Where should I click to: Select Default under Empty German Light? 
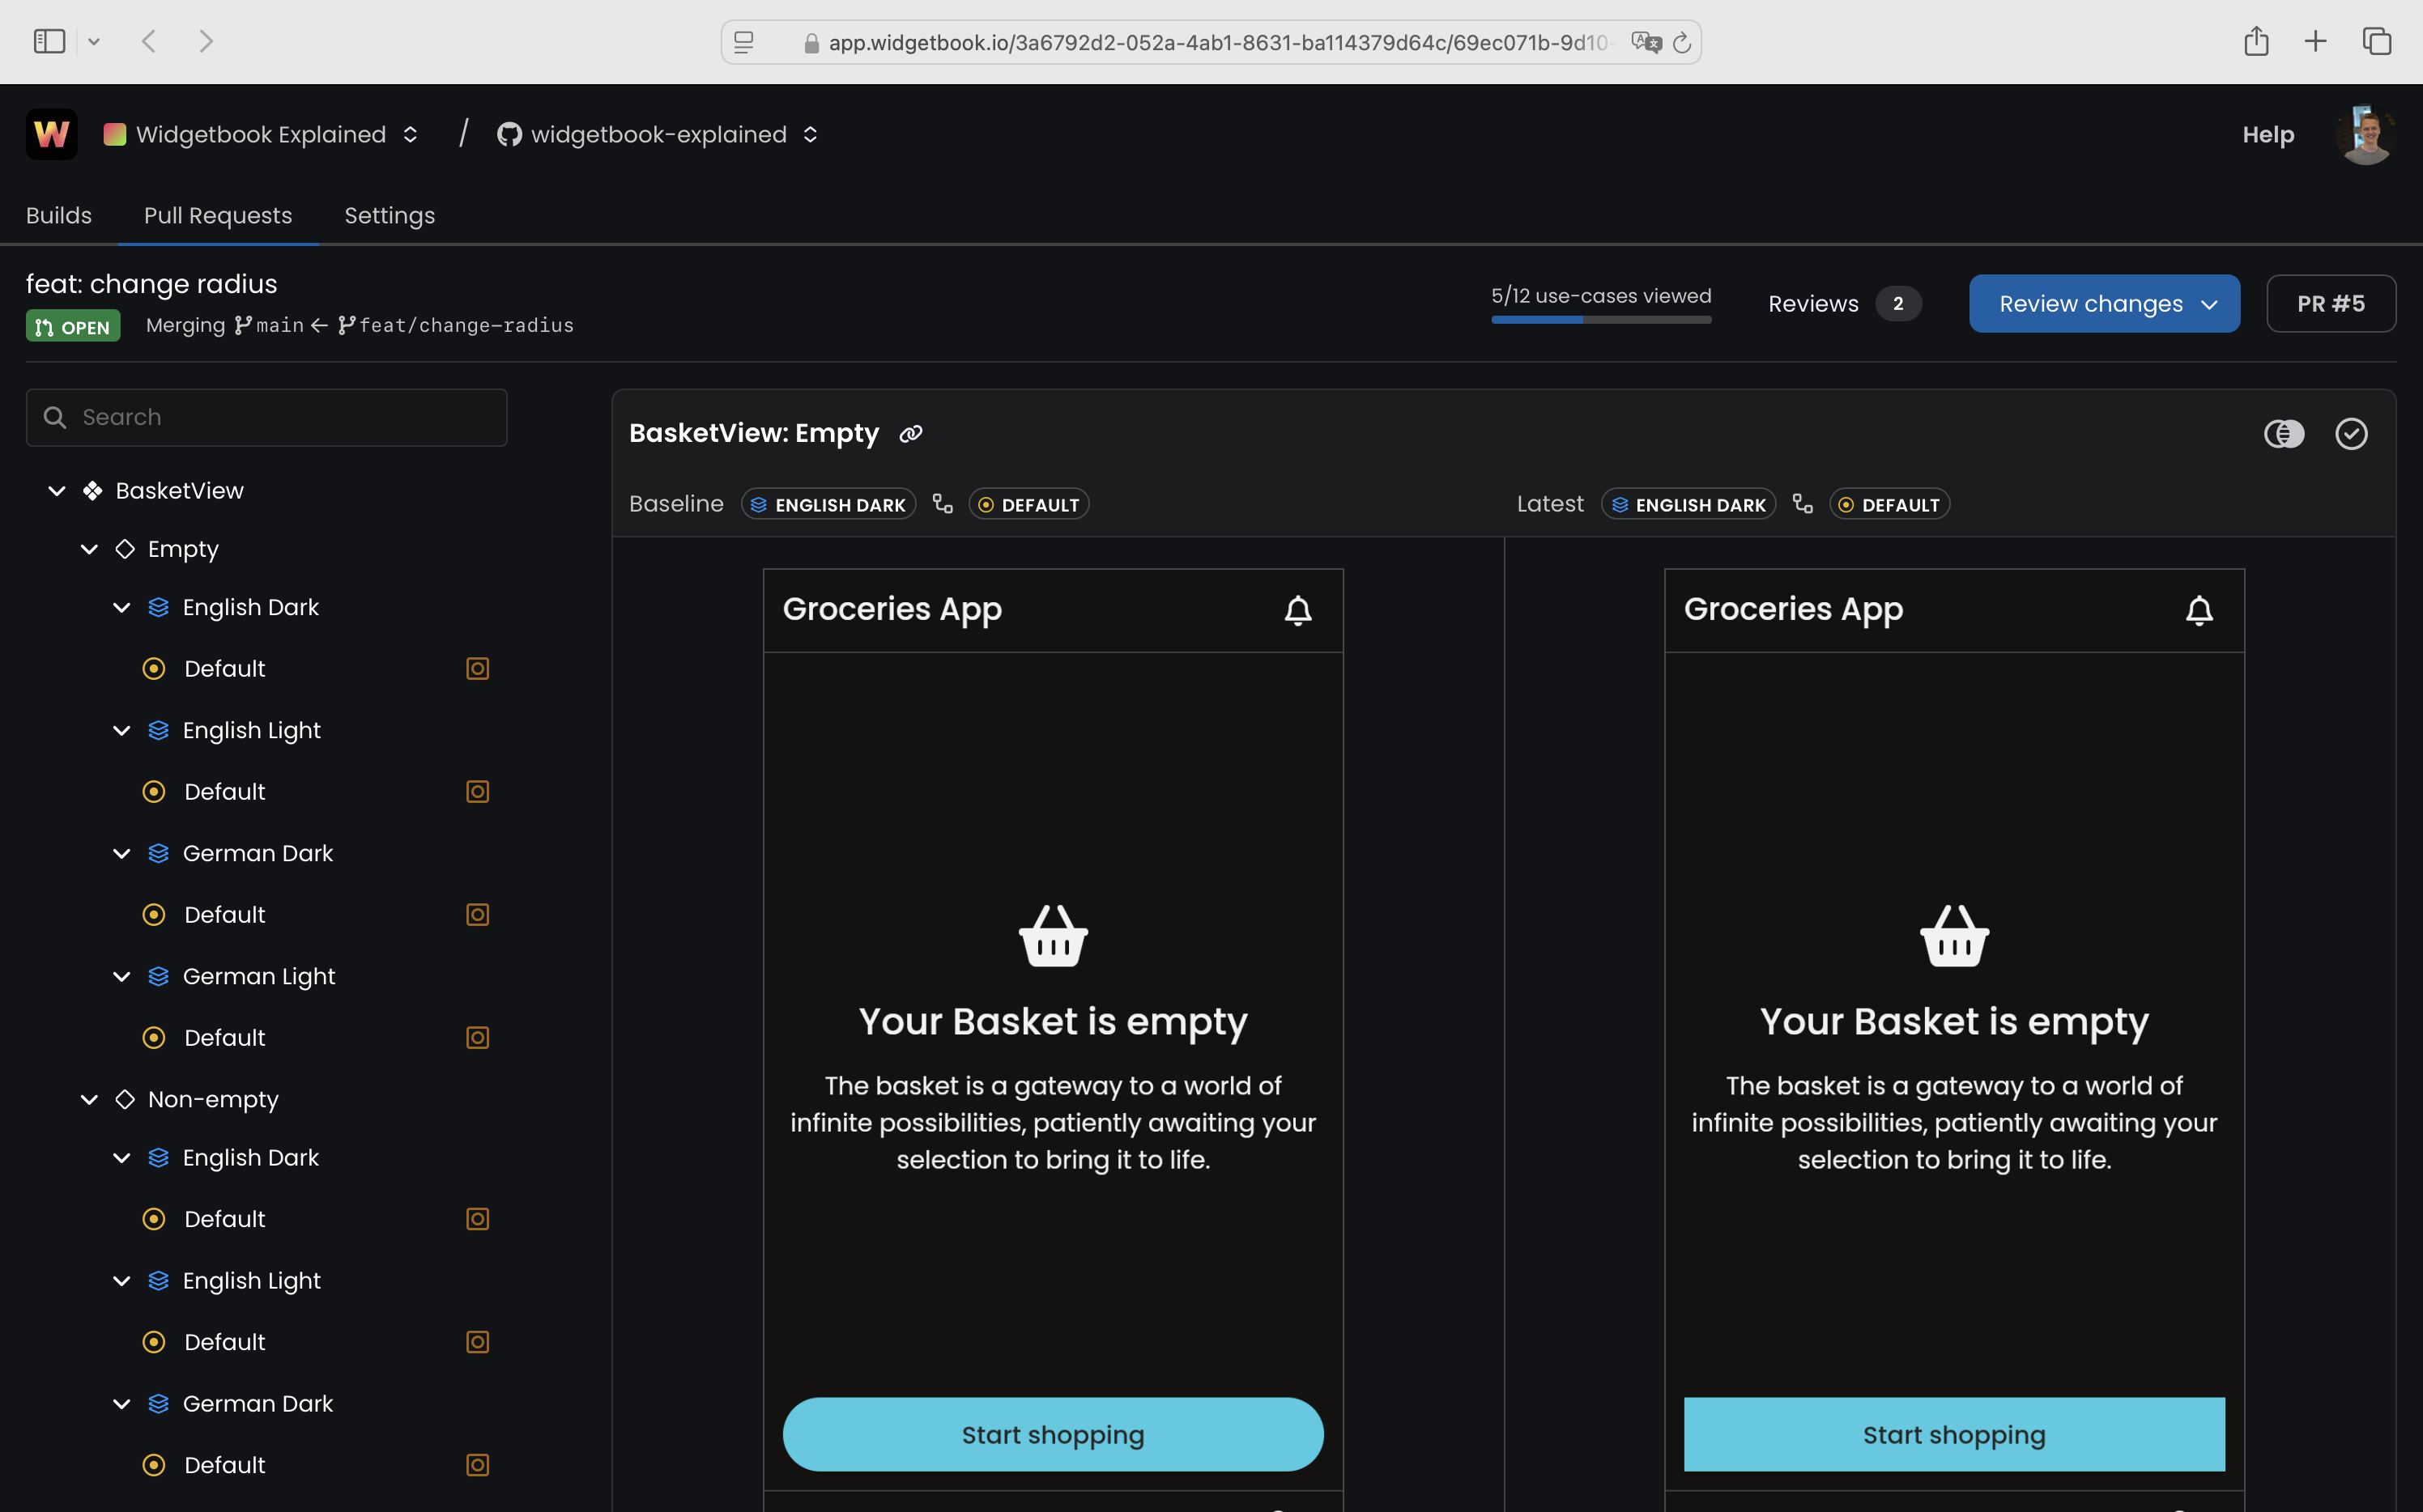[x=224, y=1038]
